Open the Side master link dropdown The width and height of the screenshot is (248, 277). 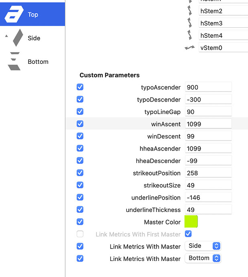pyautogui.click(x=203, y=246)
